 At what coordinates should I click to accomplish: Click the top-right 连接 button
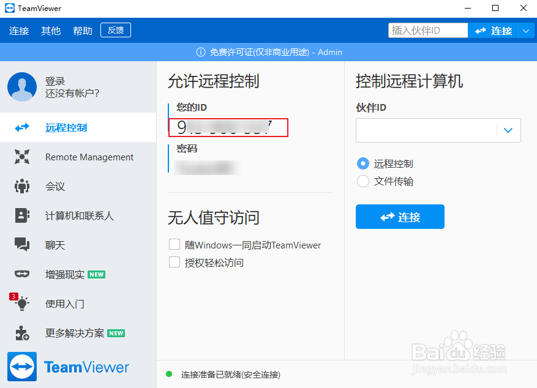coord(493,31)
